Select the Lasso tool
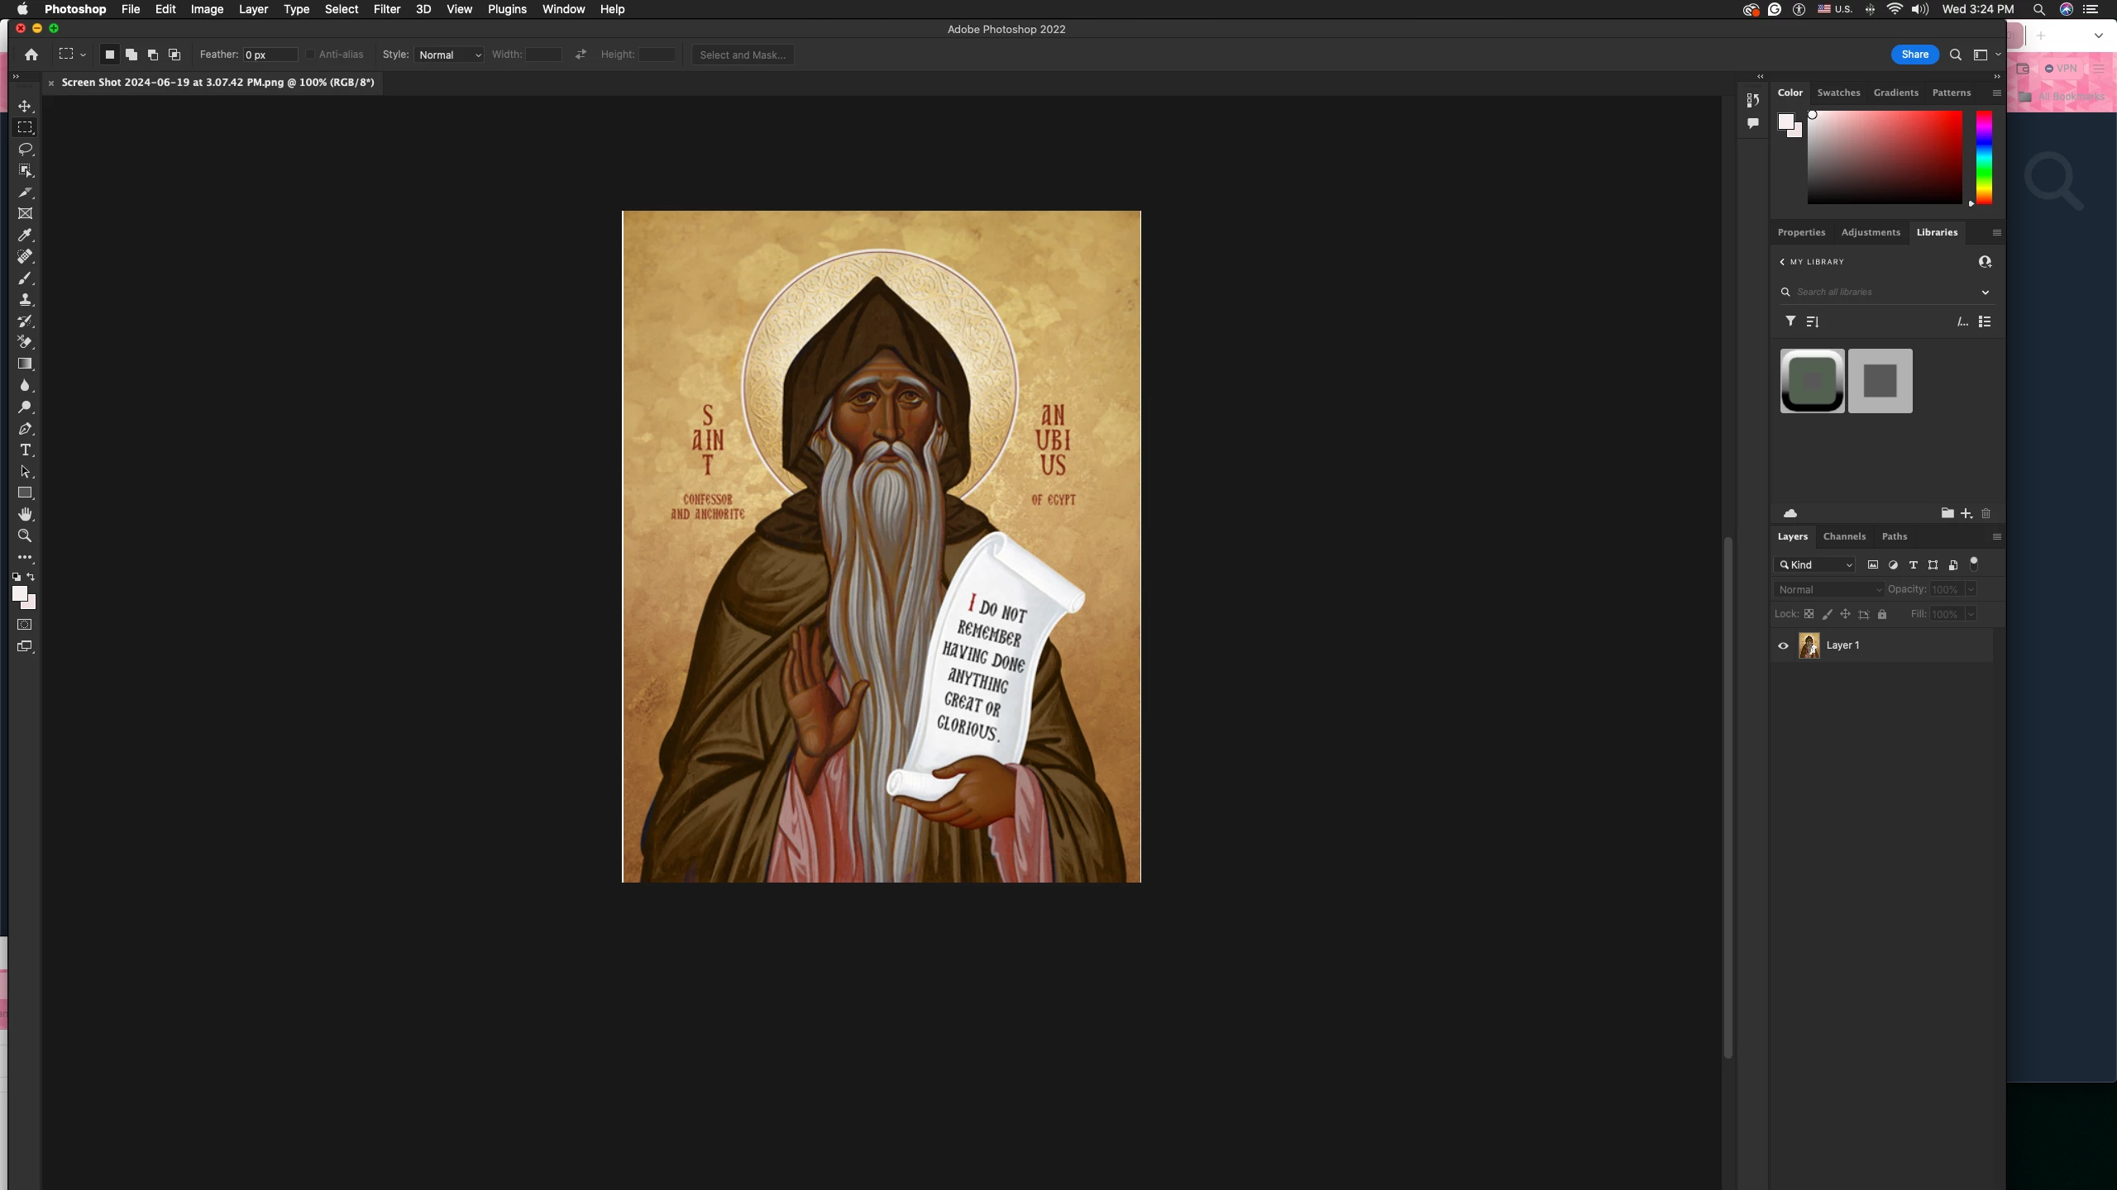Viewport: 2117px width, 1190px height. [x=25, y=149]
